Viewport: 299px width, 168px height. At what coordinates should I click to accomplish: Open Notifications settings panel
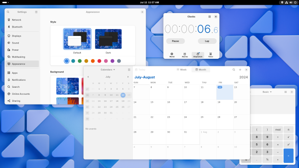[22, 80]
